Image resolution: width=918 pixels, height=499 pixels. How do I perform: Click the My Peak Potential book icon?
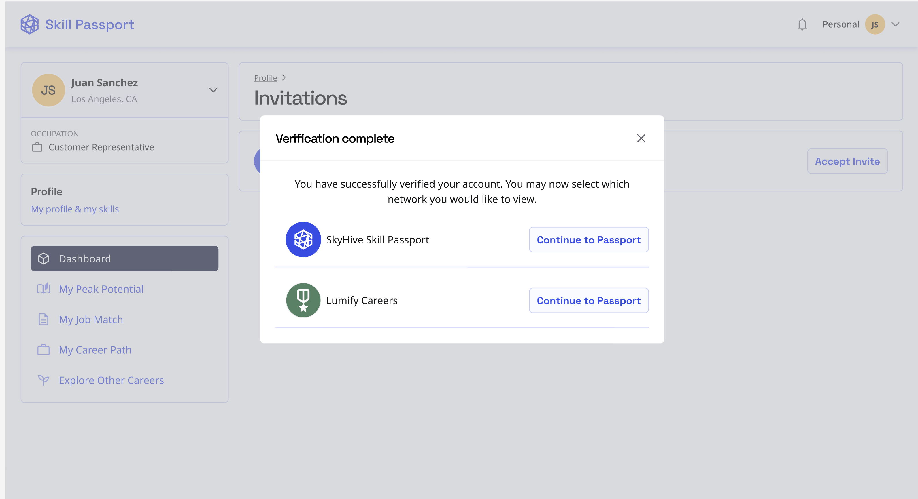click(44, 289)
